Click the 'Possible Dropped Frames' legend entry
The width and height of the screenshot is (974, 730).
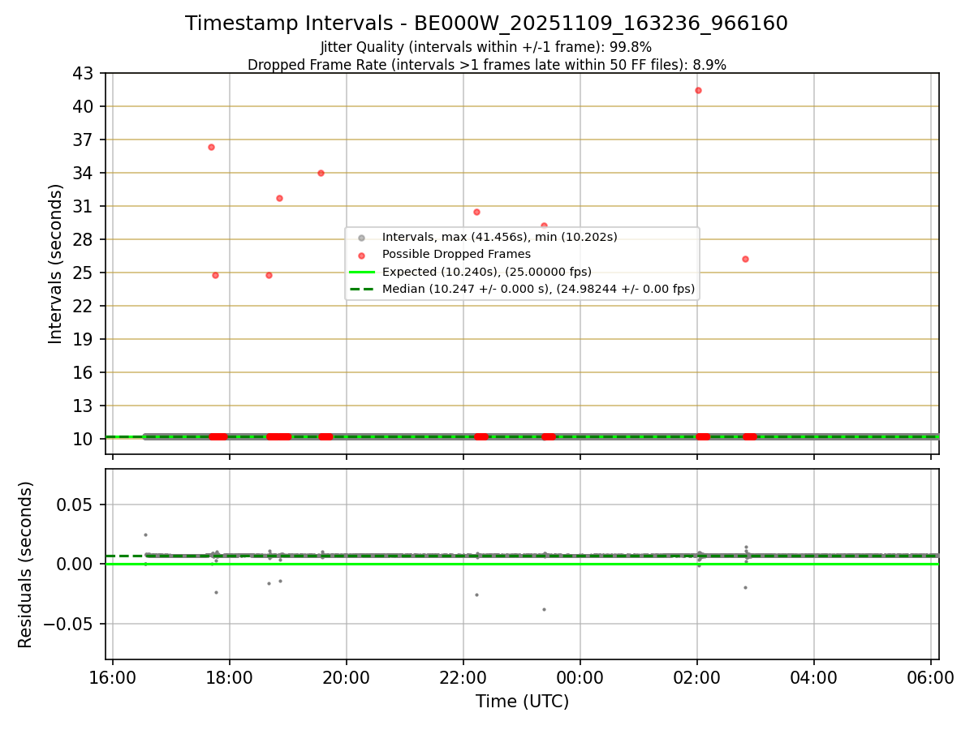pos(456,254)
